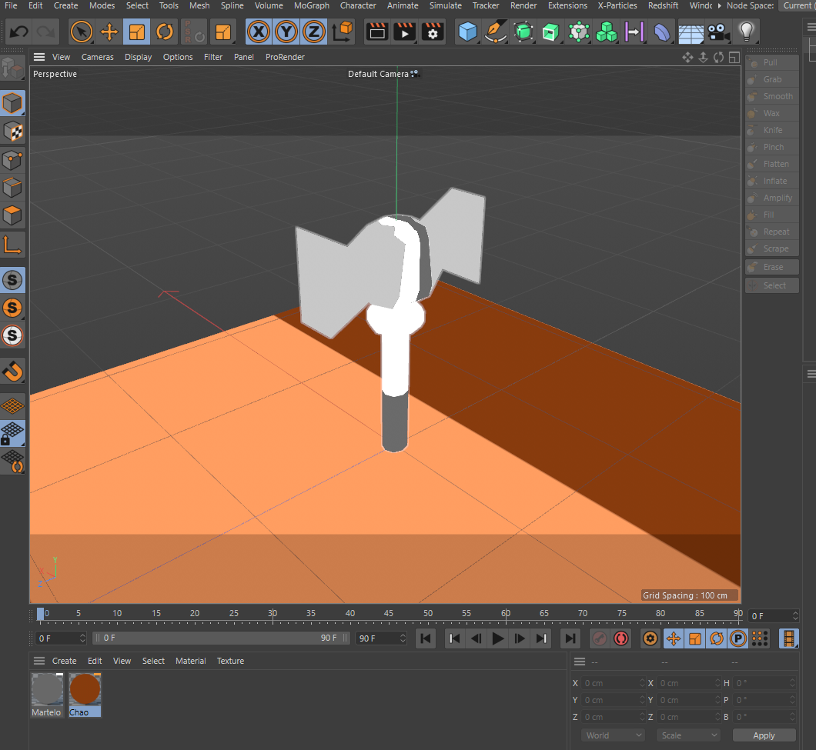Viewport: 816px width, 750px height.
Task: Toggle Locked Workplane icon
Action: point(12,434)
